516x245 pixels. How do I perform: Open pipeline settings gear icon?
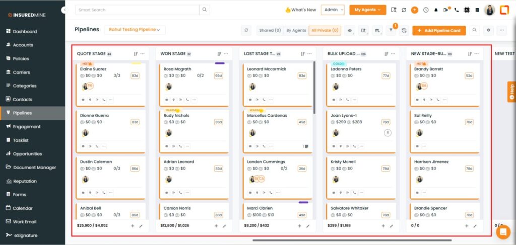point(488,31)
